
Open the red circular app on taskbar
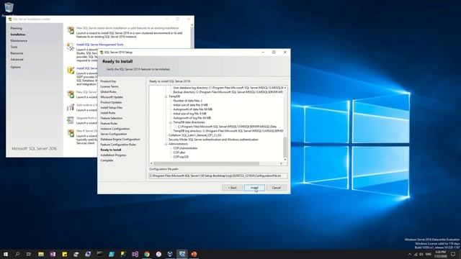(x=194, y=254)
